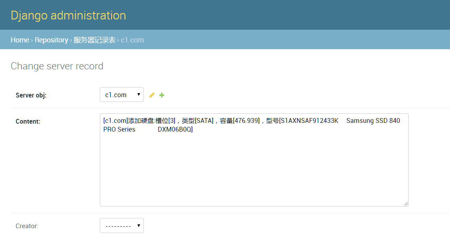
Task: Click the Change server record heading
Action: pyautogui.click(x=57, y=66)
